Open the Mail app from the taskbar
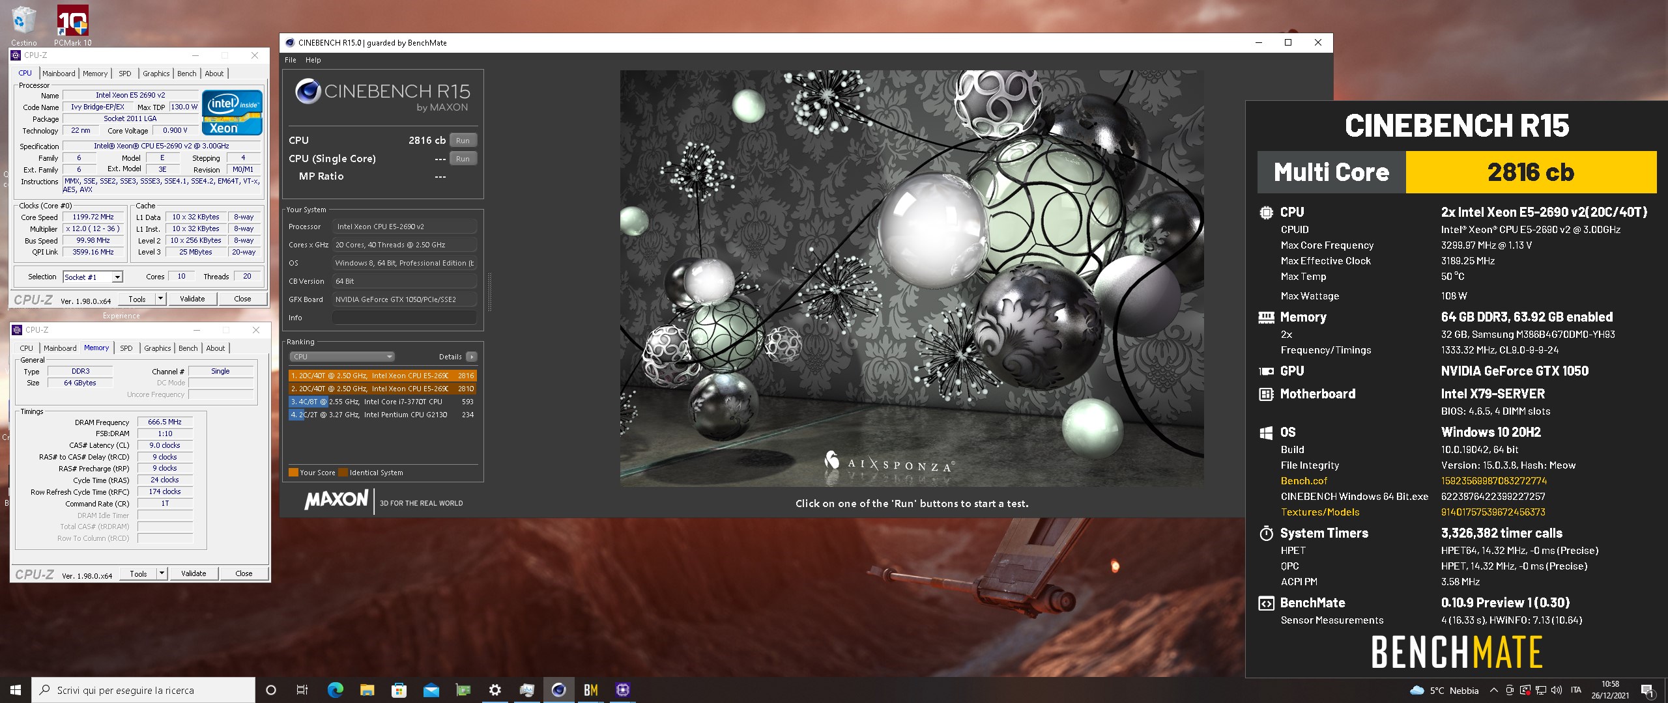The width and height of the screenshot is (1668, 703). (x=431, y=690)
